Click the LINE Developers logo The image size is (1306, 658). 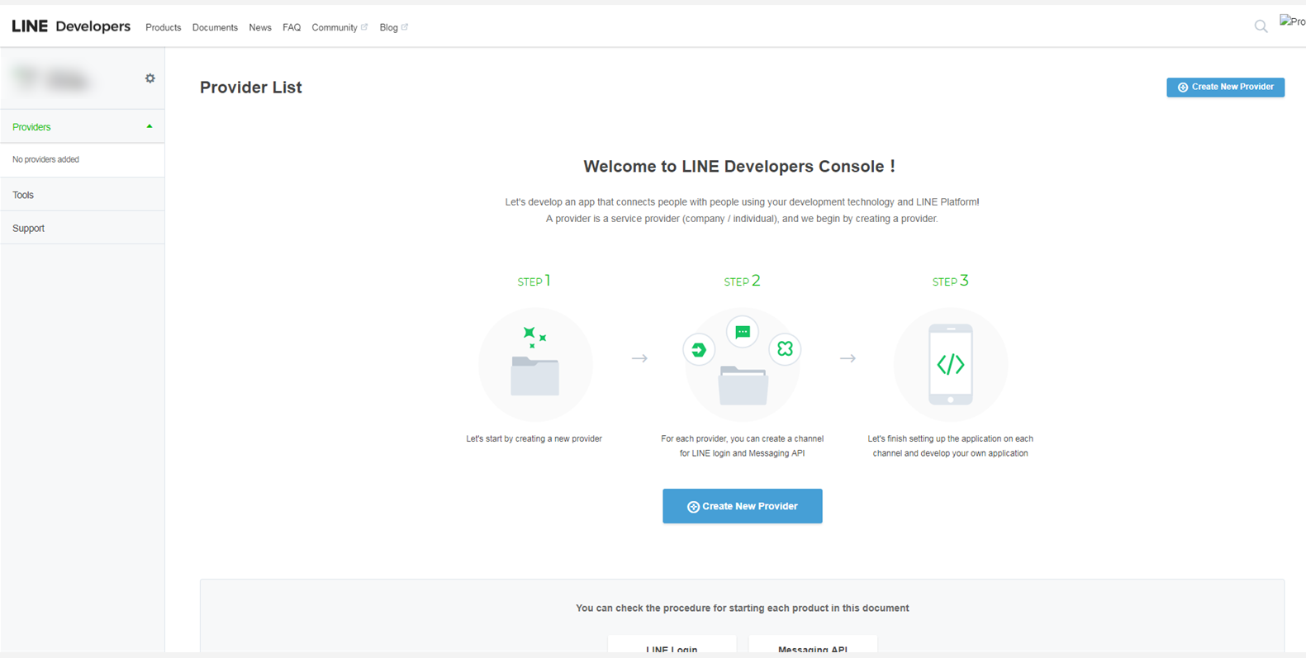pos(71,26)
